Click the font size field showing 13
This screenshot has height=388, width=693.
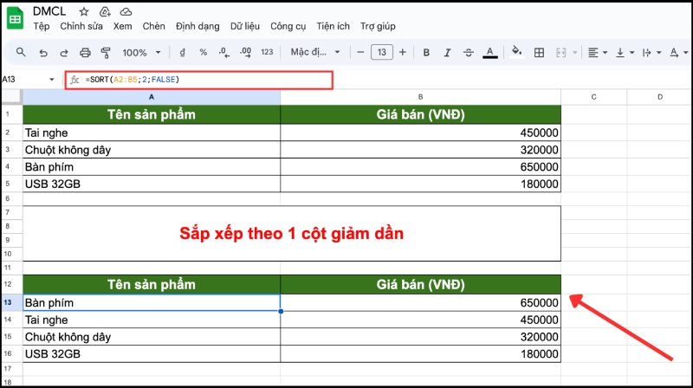point(381,52)
